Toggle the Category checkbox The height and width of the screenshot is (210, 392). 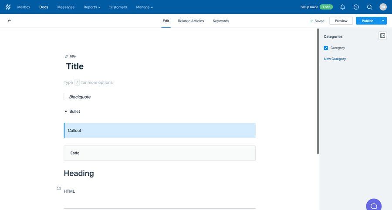tap(326, 48)
